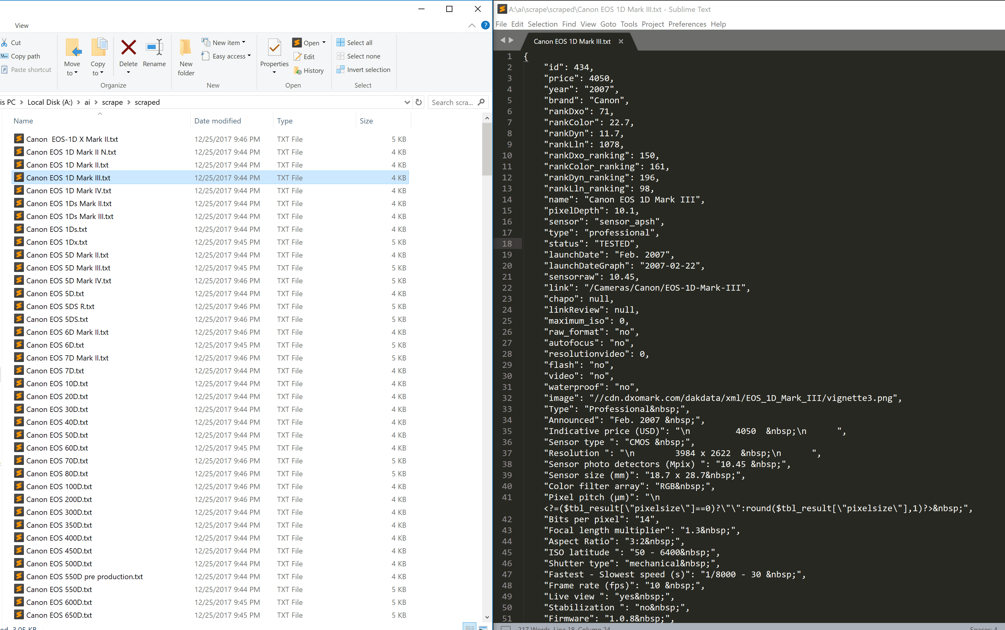Close the Canon EOS 1D Mark III.txt tab
Screen dimensions: 1005x630
point(621,41)
